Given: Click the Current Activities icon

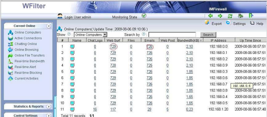Looking at the screenshot, I should click(10, 79).
